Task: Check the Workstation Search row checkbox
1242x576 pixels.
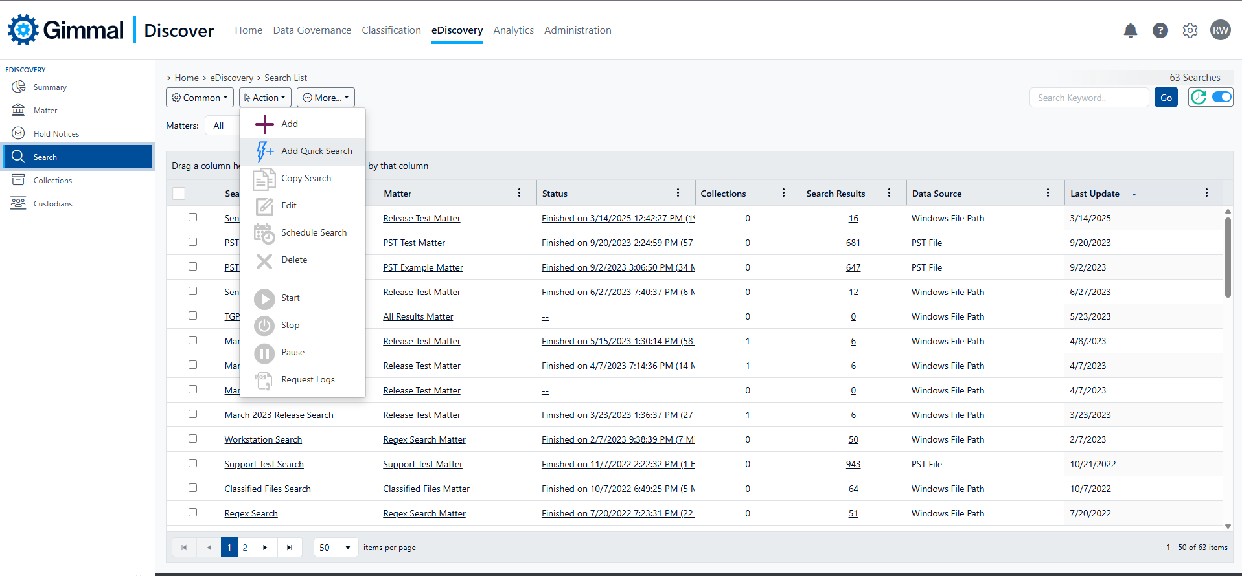Action: pyautogui.click(x=192, y=439)
